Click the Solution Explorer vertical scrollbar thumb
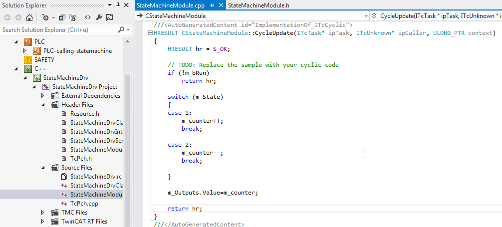Screen dimensions: 502x227 127,151
